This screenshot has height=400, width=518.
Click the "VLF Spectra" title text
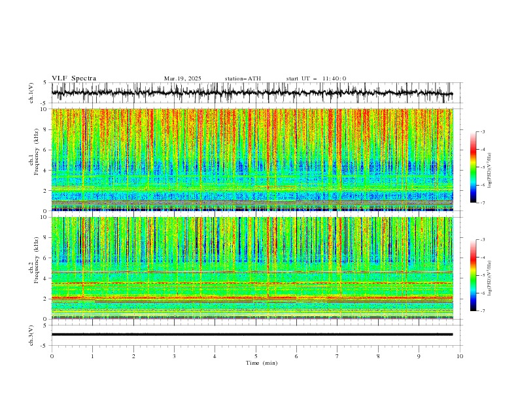[x=74, y=78]
